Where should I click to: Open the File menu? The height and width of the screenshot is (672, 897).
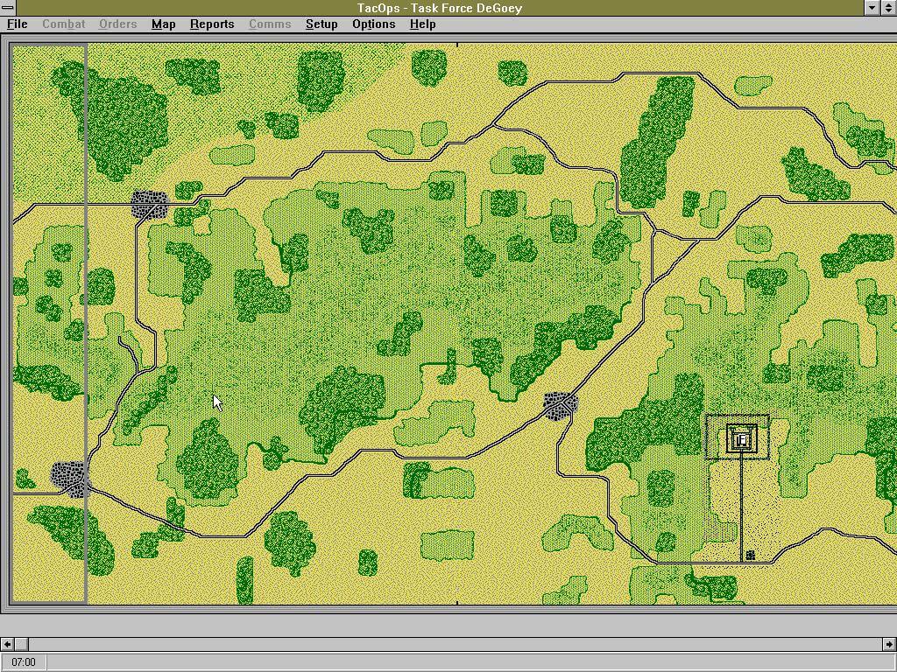(x=17, y=24)
